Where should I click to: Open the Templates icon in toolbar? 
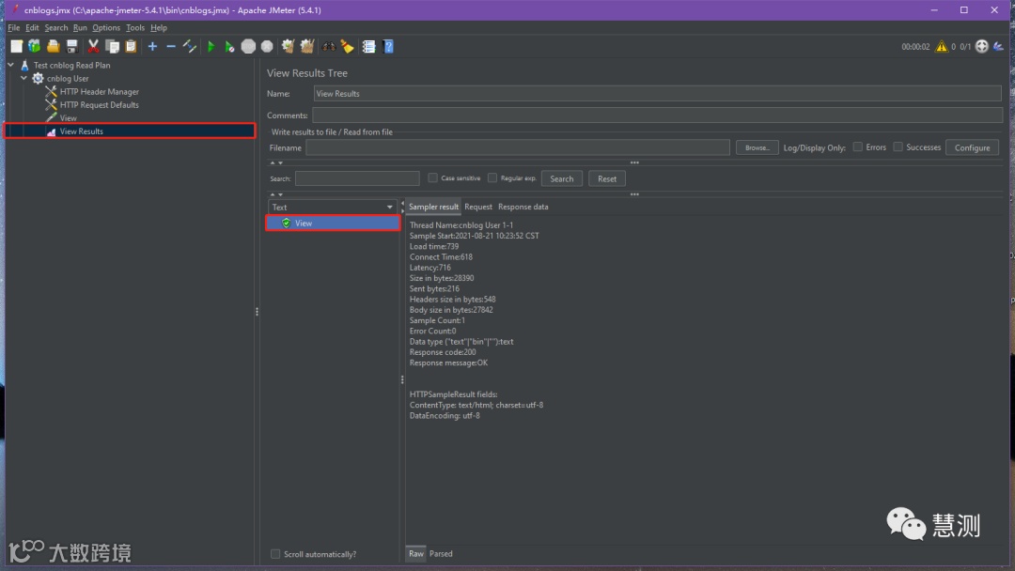click(35, 47)
